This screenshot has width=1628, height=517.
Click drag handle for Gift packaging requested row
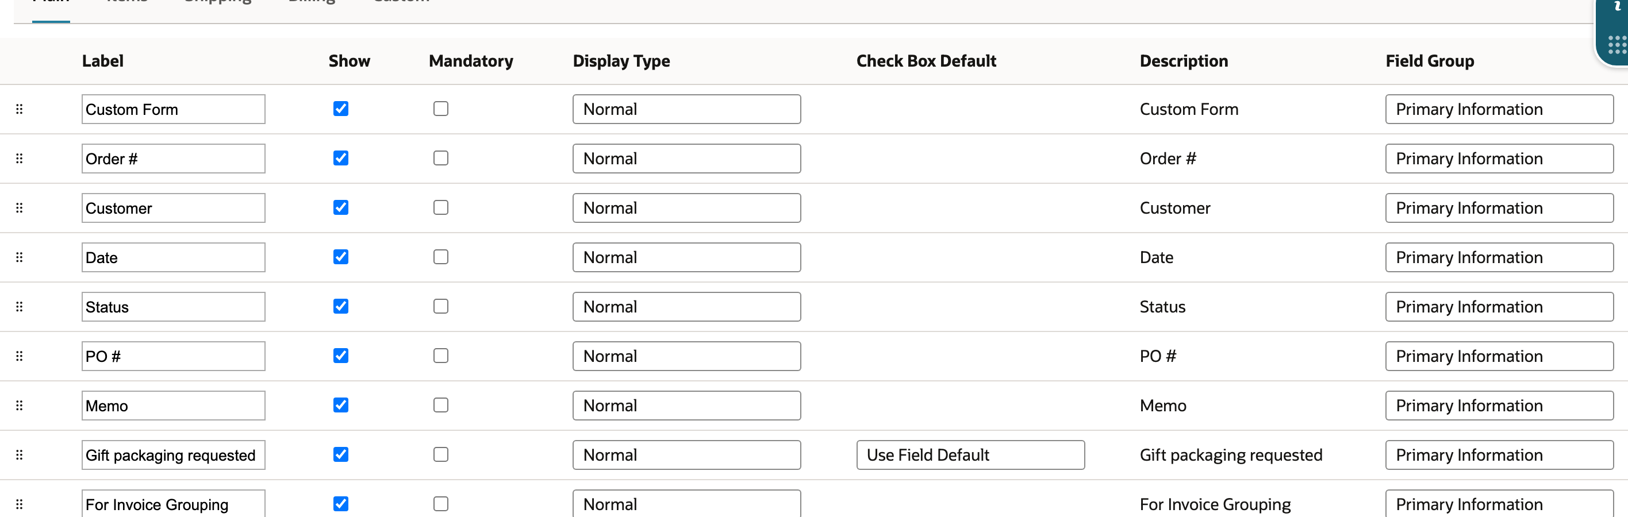[19, 454]
